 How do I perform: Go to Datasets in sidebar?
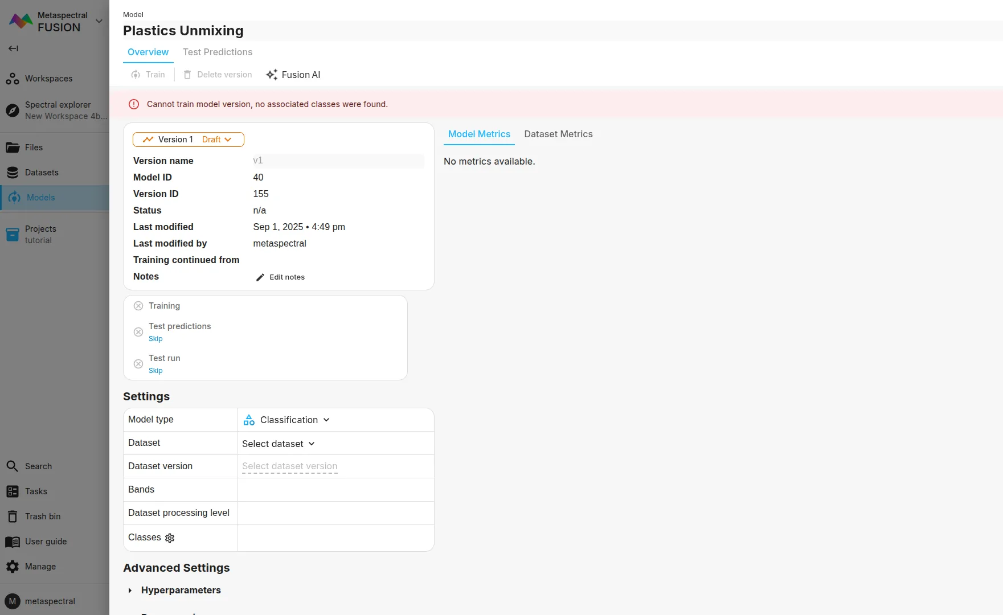[42, 173]
